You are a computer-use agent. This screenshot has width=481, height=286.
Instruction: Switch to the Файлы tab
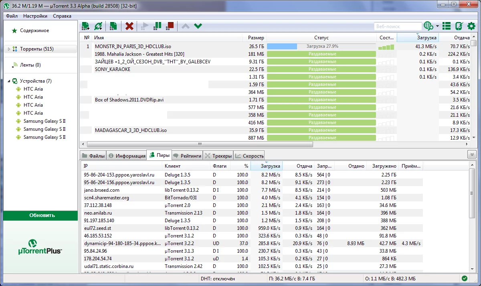[x=93, y=156]
